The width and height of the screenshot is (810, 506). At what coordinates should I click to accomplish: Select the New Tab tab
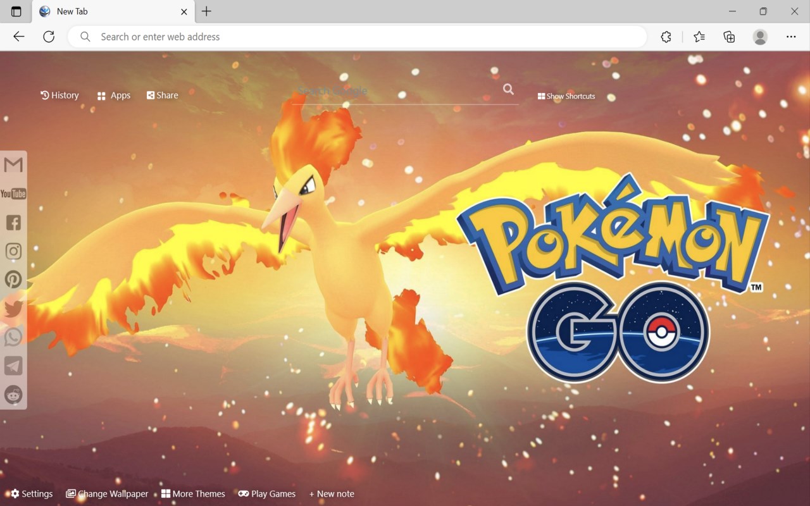click(x=113, y=11)
